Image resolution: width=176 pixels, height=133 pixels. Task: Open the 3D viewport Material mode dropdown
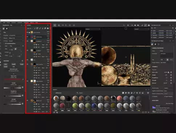click(x=93, y=29)
